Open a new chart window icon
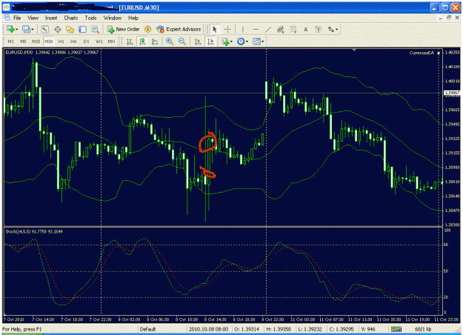Image resolution: width=463 pixels, height=335 pixels. (10, 29)
